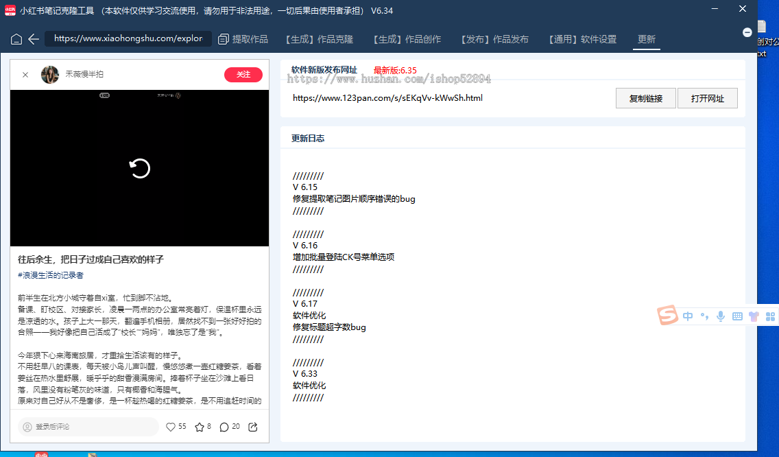The image size is (779, 457).
Task: Click the 最新版:6.35 red label
Action: [395, 70]
